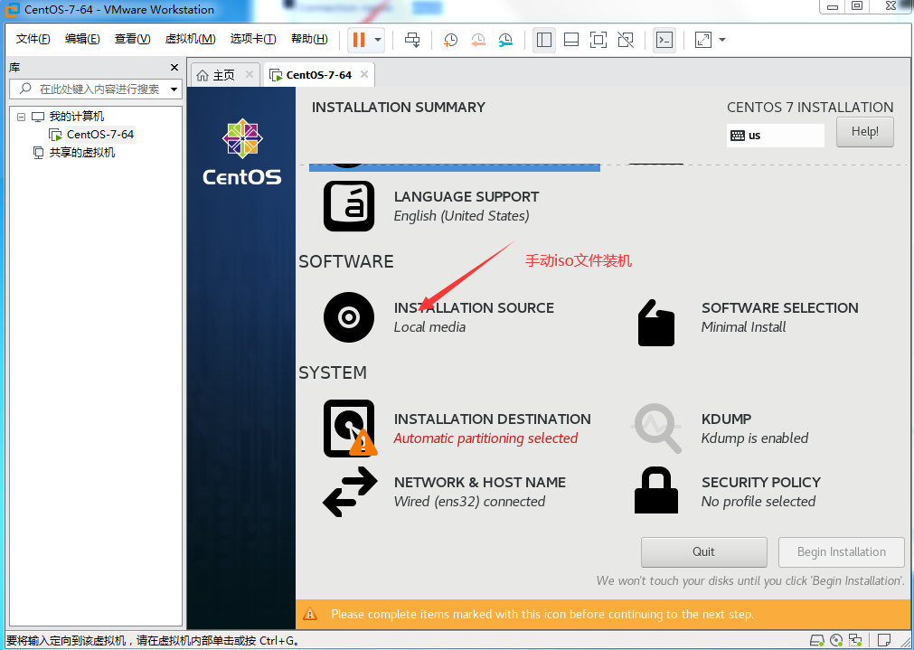Click the Kdump magnifier icon
This screenshot has height=650, width=914.
tap(658, 429)
